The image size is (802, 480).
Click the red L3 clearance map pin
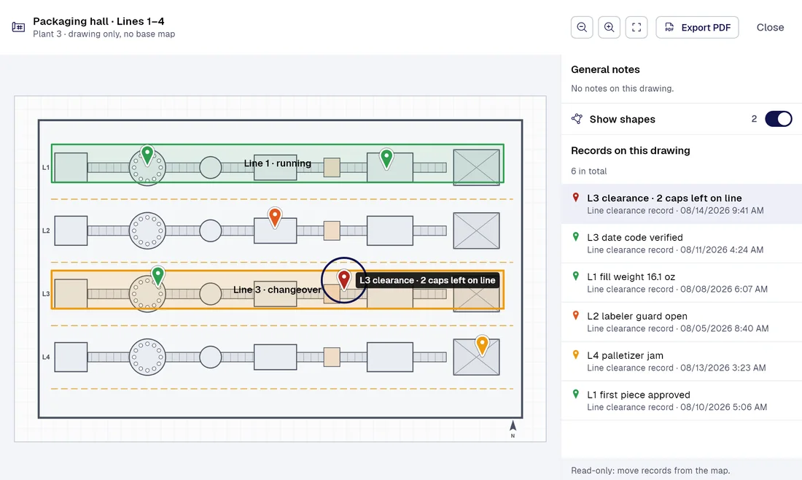tap(343, 280)
